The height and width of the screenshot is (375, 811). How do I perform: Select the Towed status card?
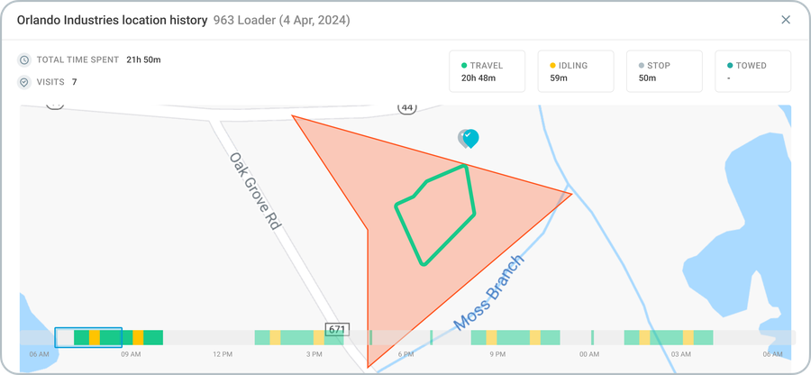(753, 71)
